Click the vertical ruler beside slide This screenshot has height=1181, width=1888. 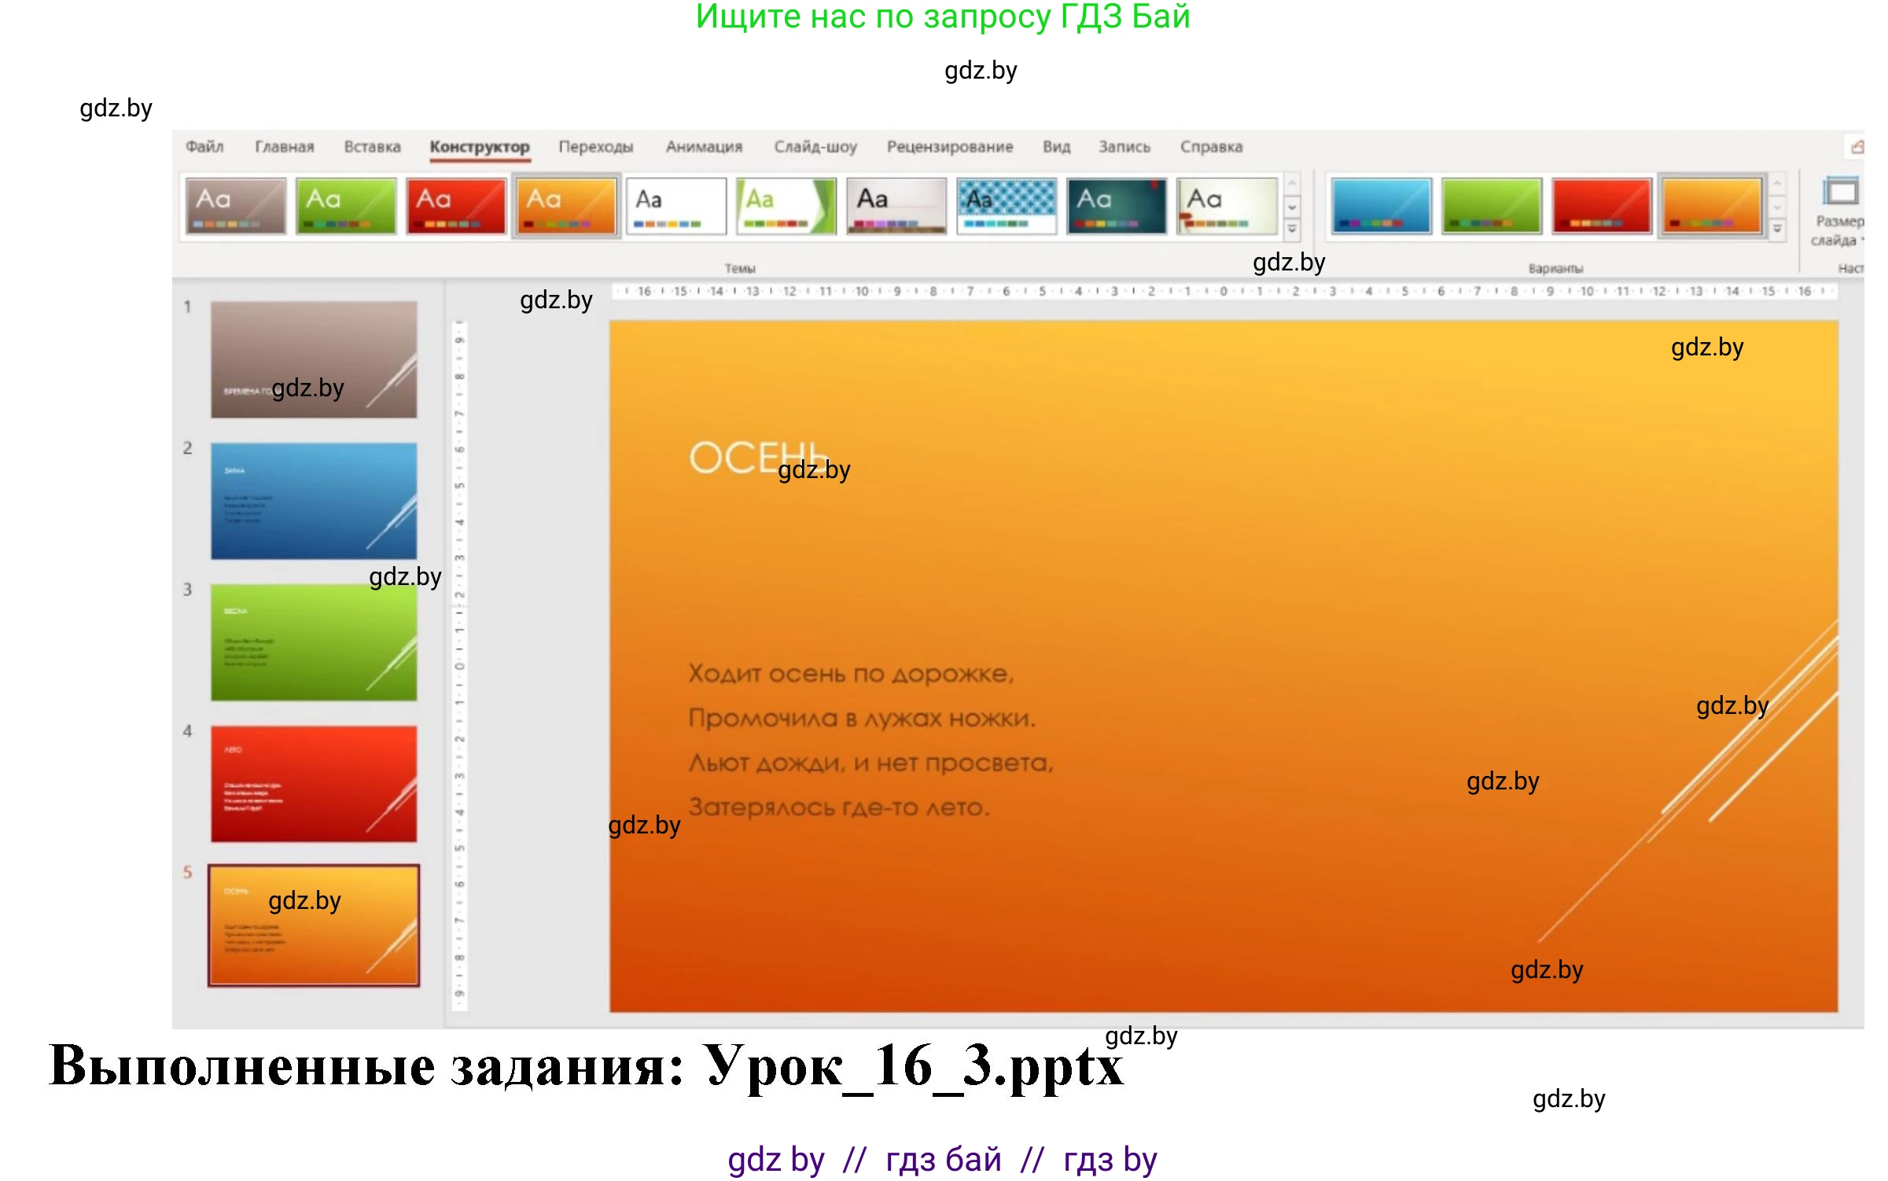click(460, 666)
